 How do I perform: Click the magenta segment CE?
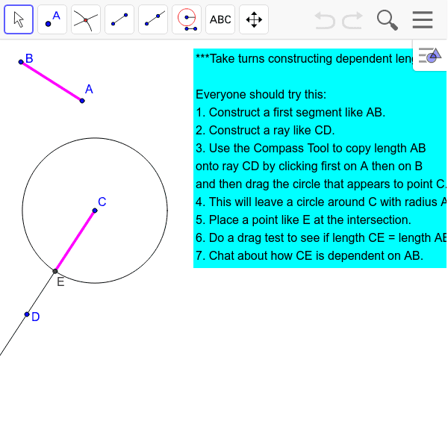click(x=75, y=241)
